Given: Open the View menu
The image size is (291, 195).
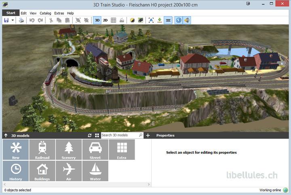Looking at the screenshot, I should 33,13.
